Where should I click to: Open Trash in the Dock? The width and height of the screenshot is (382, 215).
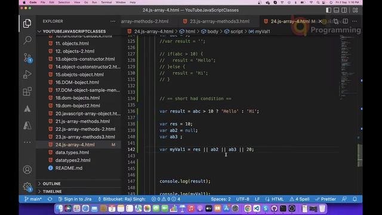coord(322,208)
